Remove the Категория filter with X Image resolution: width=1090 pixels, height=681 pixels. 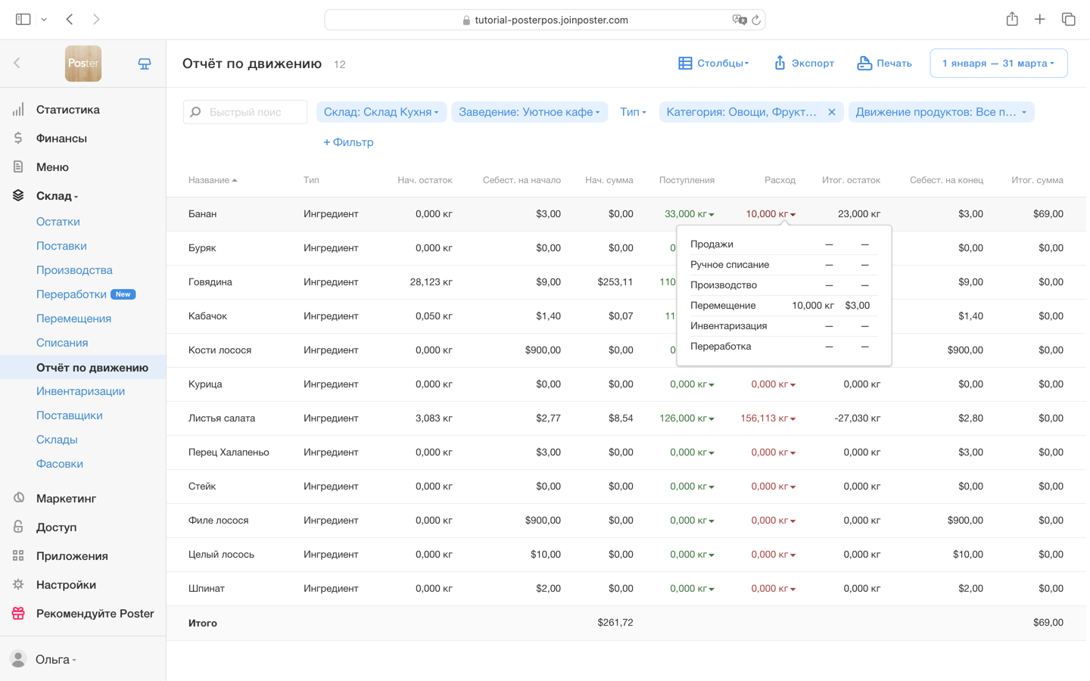(x=831, y=112)
